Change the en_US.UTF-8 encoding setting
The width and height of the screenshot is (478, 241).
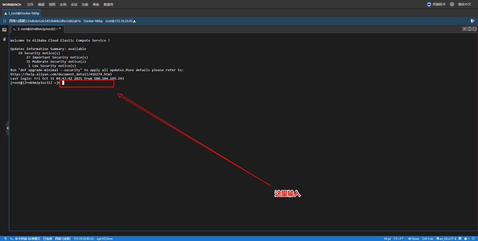447,238
